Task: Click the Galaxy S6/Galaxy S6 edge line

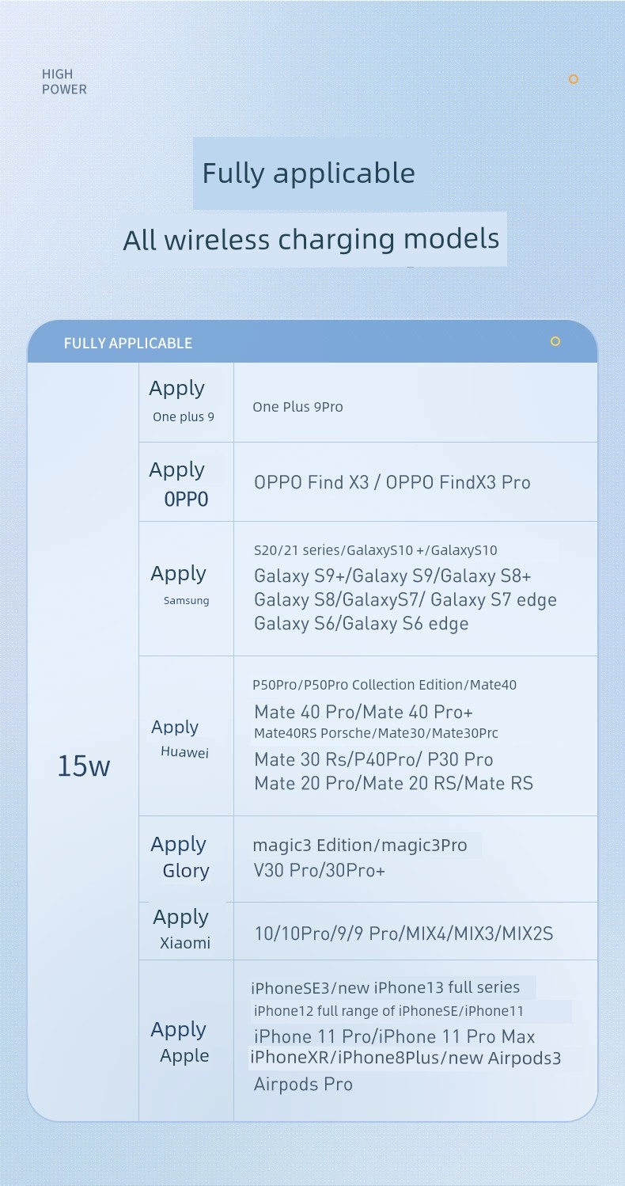Action: [x=362, y=624]
